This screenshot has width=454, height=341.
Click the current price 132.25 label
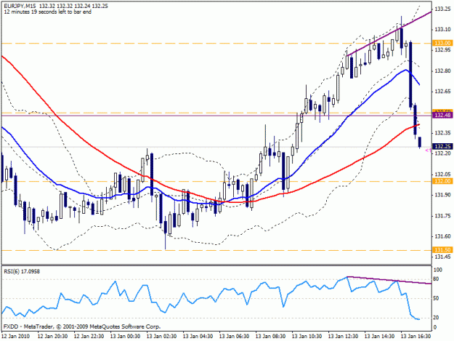[x=442, y=146]
